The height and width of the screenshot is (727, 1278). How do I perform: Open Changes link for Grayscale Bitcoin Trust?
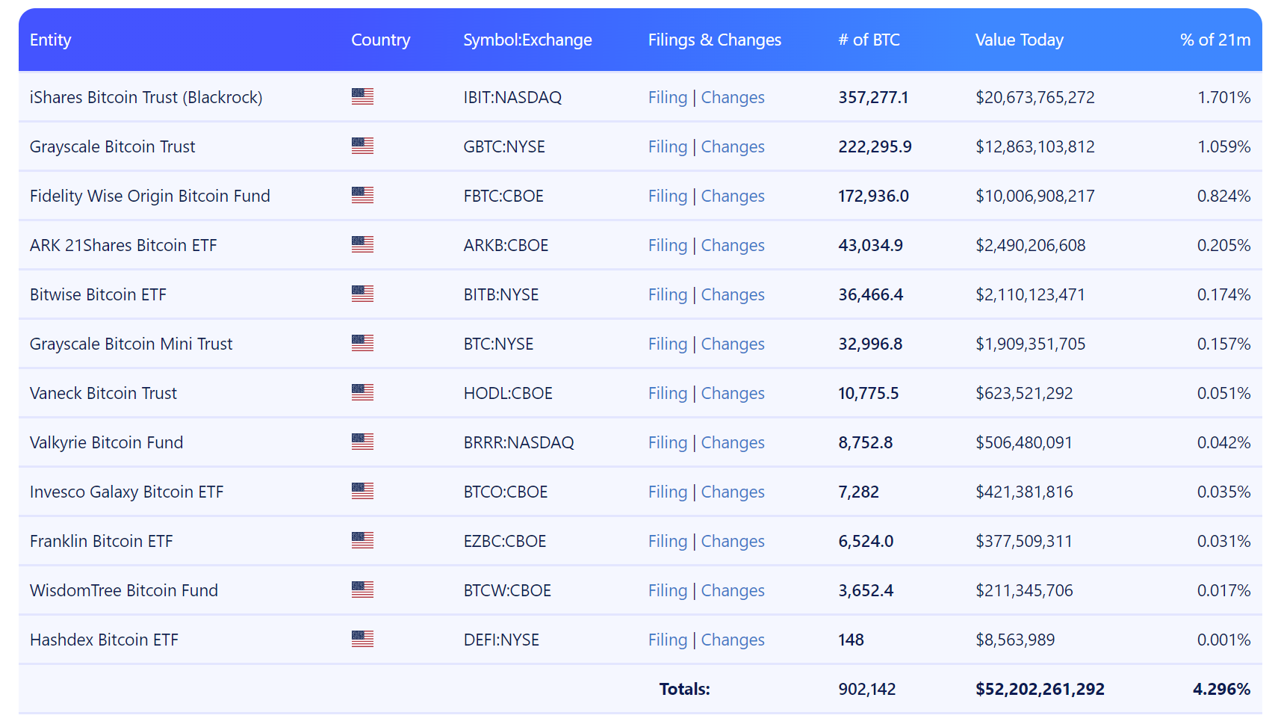[732, 147]
